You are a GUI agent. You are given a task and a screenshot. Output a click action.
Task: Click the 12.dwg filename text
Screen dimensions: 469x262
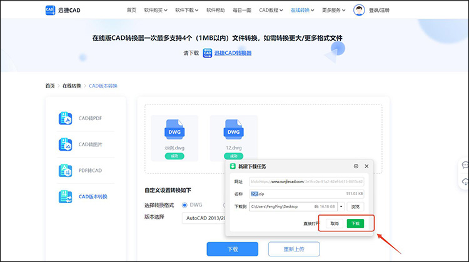pyautogui.click(x=234, y=148)
